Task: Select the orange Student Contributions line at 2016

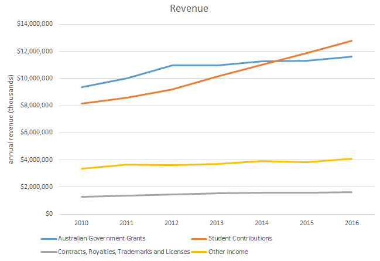Action: click(x=351, y=40)
